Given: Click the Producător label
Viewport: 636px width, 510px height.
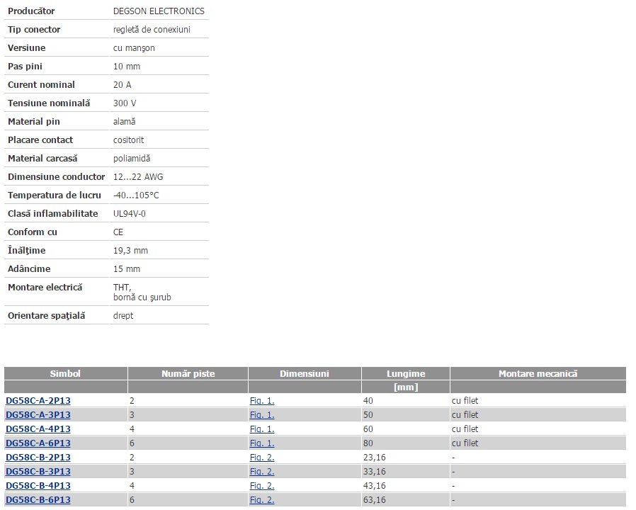Looking at the screenshot, I should (x=31, y=11).
